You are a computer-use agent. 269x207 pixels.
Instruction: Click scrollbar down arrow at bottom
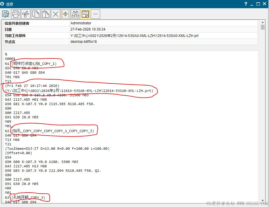pos(263,201)
